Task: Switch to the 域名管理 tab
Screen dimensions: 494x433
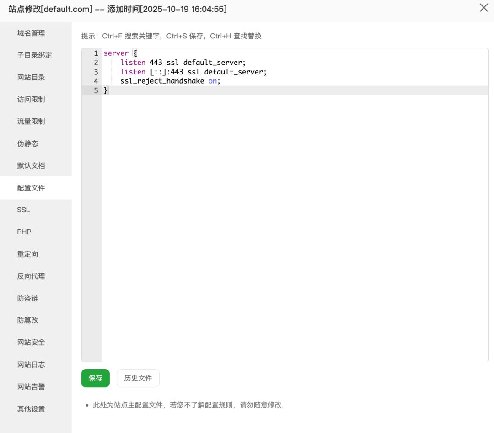Action: (x=31, y=33)
